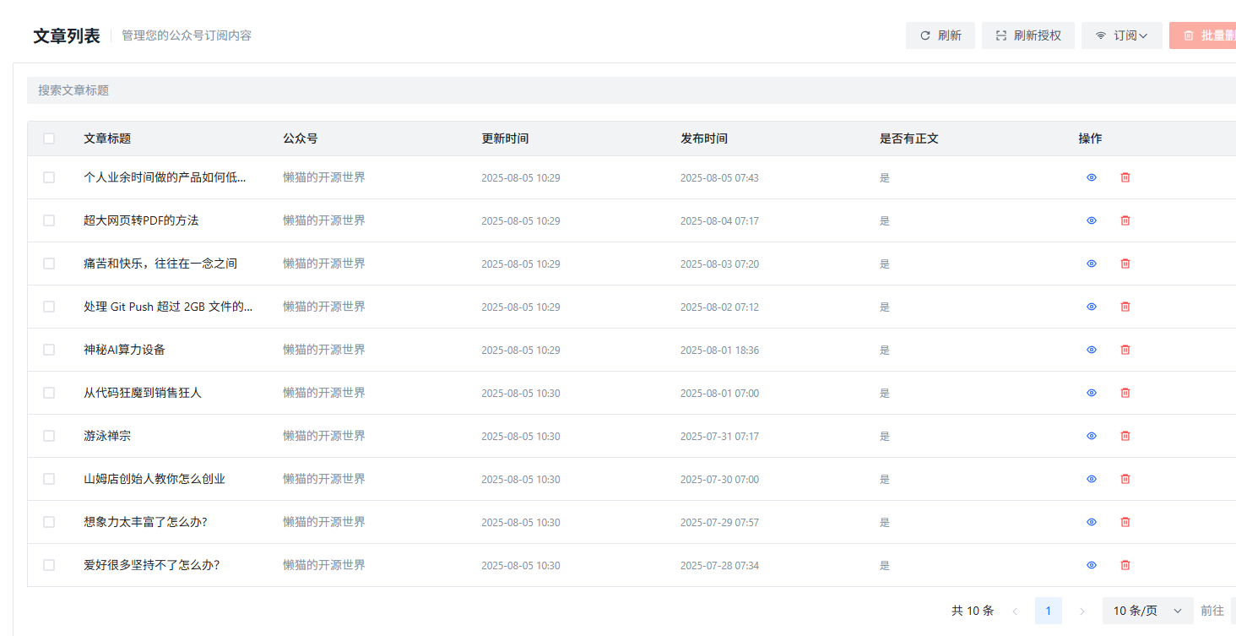Delete article 超大网页转PDF的方法

tap(1125, 220)
